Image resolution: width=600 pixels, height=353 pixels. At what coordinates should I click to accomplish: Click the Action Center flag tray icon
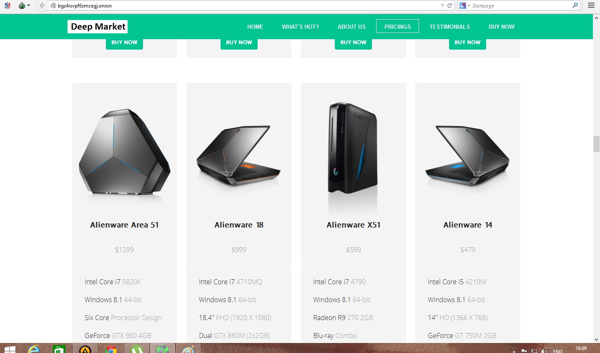524,351
